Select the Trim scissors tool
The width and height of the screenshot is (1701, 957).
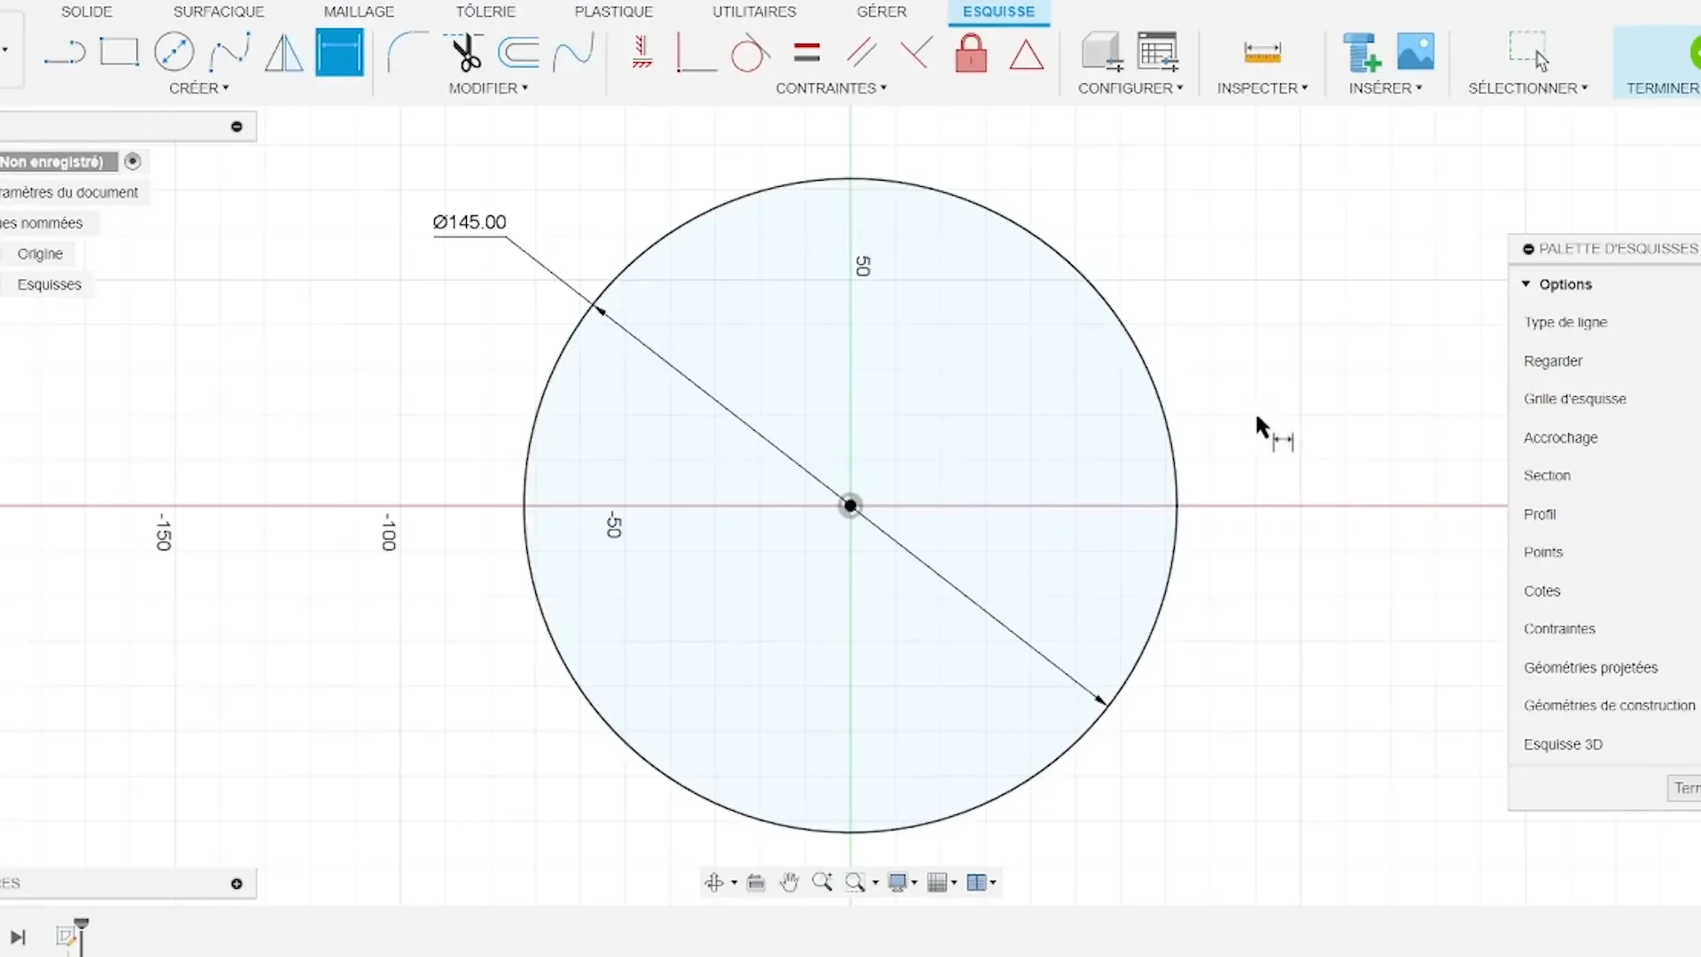[x=465, y=52]
